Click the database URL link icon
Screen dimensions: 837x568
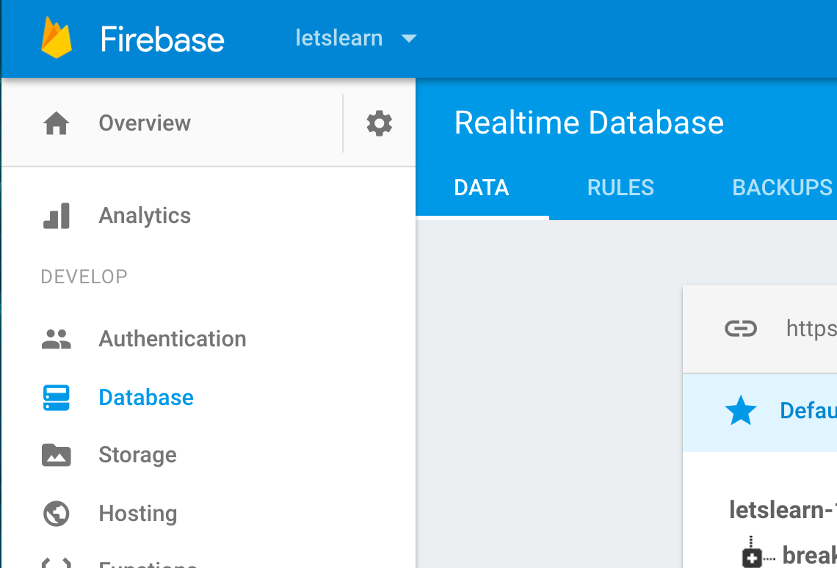click(x=740, y=328)
